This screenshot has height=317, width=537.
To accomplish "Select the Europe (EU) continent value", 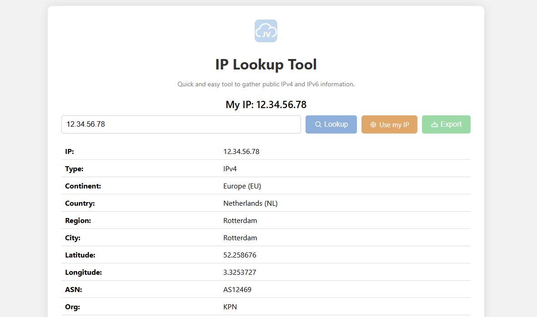I will point(242,186).
